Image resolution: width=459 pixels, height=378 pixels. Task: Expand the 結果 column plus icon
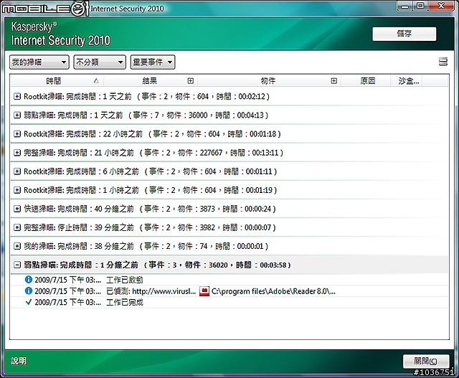click(x=191, y=81)
